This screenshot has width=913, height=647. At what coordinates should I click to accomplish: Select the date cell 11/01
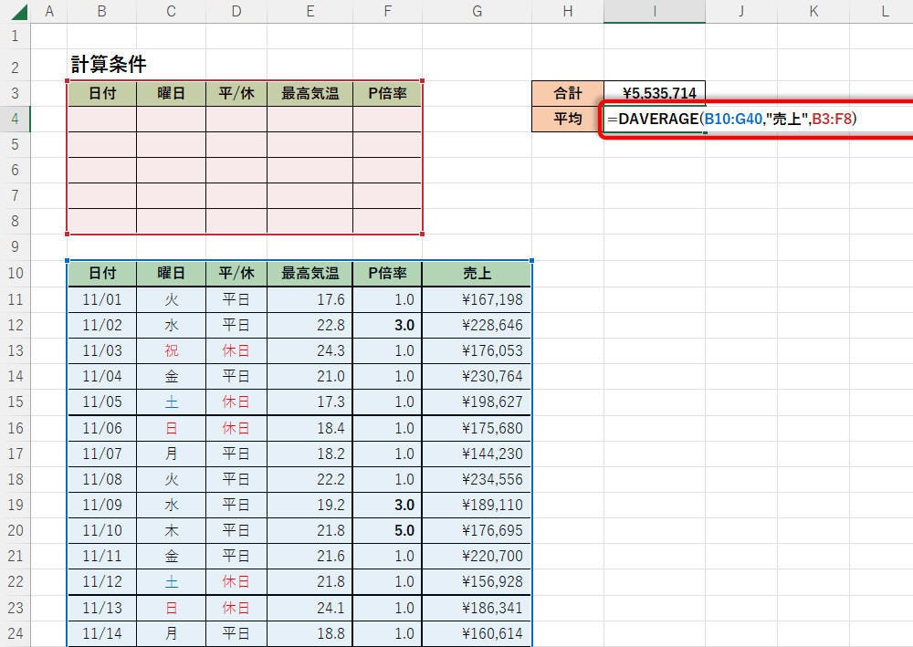[x=101, y=299]
